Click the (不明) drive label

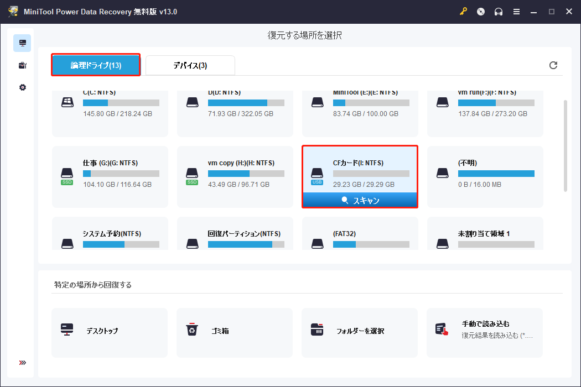point(468,163)
